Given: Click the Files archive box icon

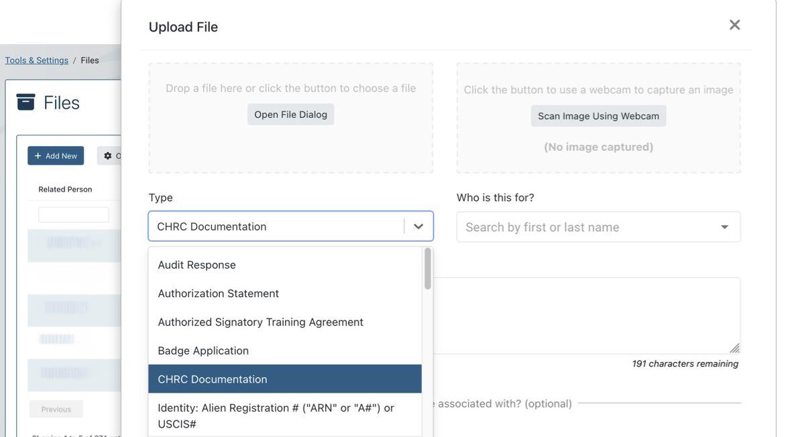Looking at the screenshot, I should tap(25, 102).
